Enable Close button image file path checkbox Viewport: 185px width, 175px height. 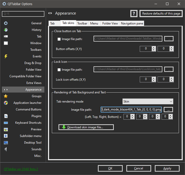coord(59,39)
